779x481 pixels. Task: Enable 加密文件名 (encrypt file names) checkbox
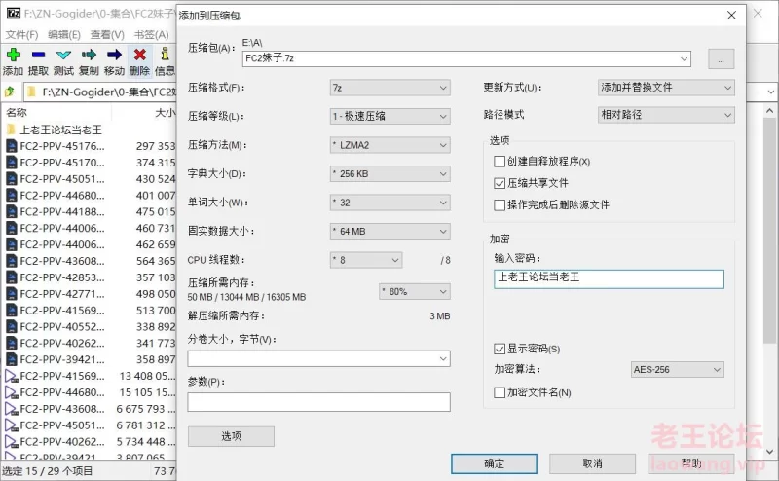(500, 392)
